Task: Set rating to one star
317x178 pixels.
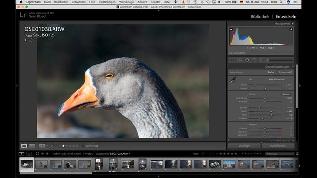Action: point(63,146)
